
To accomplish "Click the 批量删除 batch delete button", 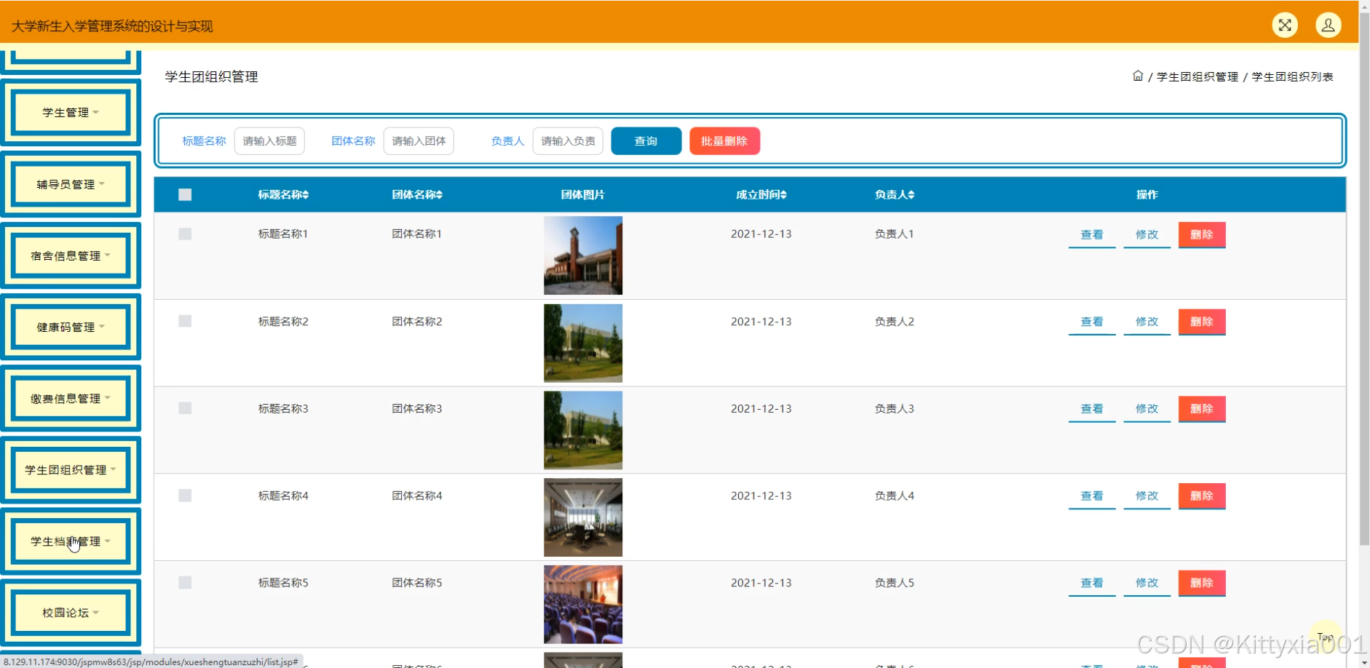I will [724, 141].
